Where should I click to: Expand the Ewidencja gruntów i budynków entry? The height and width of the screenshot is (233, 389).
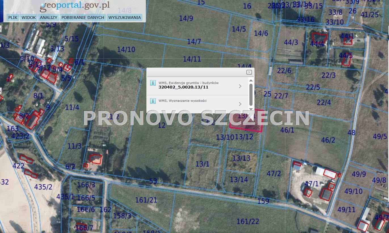(240, 86)
